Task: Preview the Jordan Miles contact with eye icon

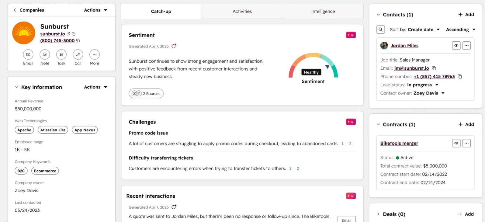Action: tap(456, 46)
